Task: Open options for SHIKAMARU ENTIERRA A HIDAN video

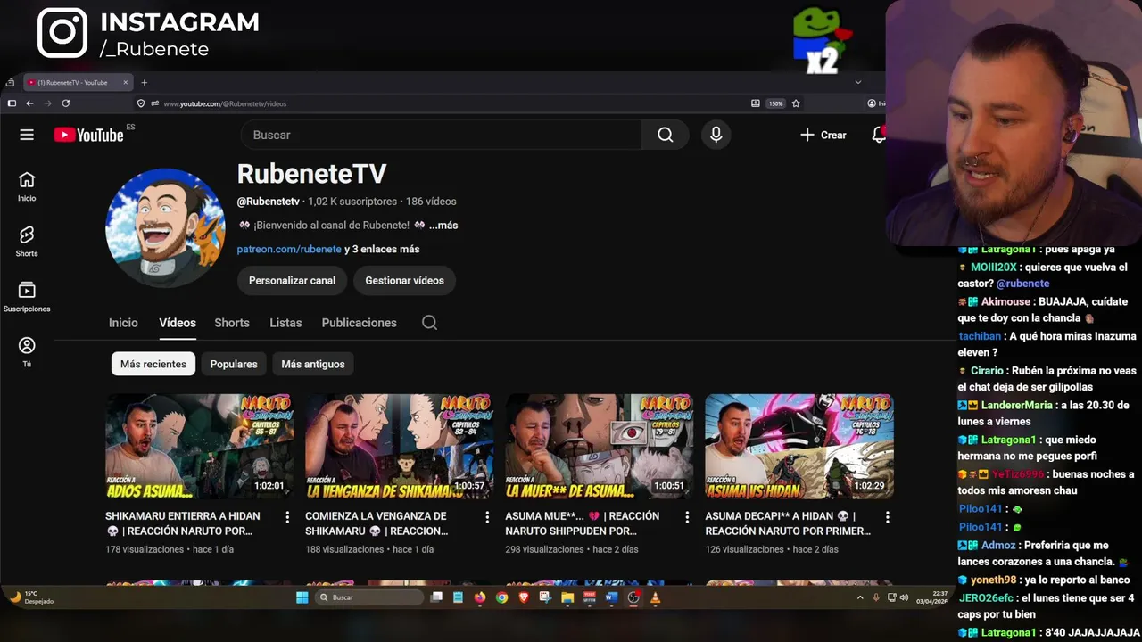Action: click(x=287, y=517)
